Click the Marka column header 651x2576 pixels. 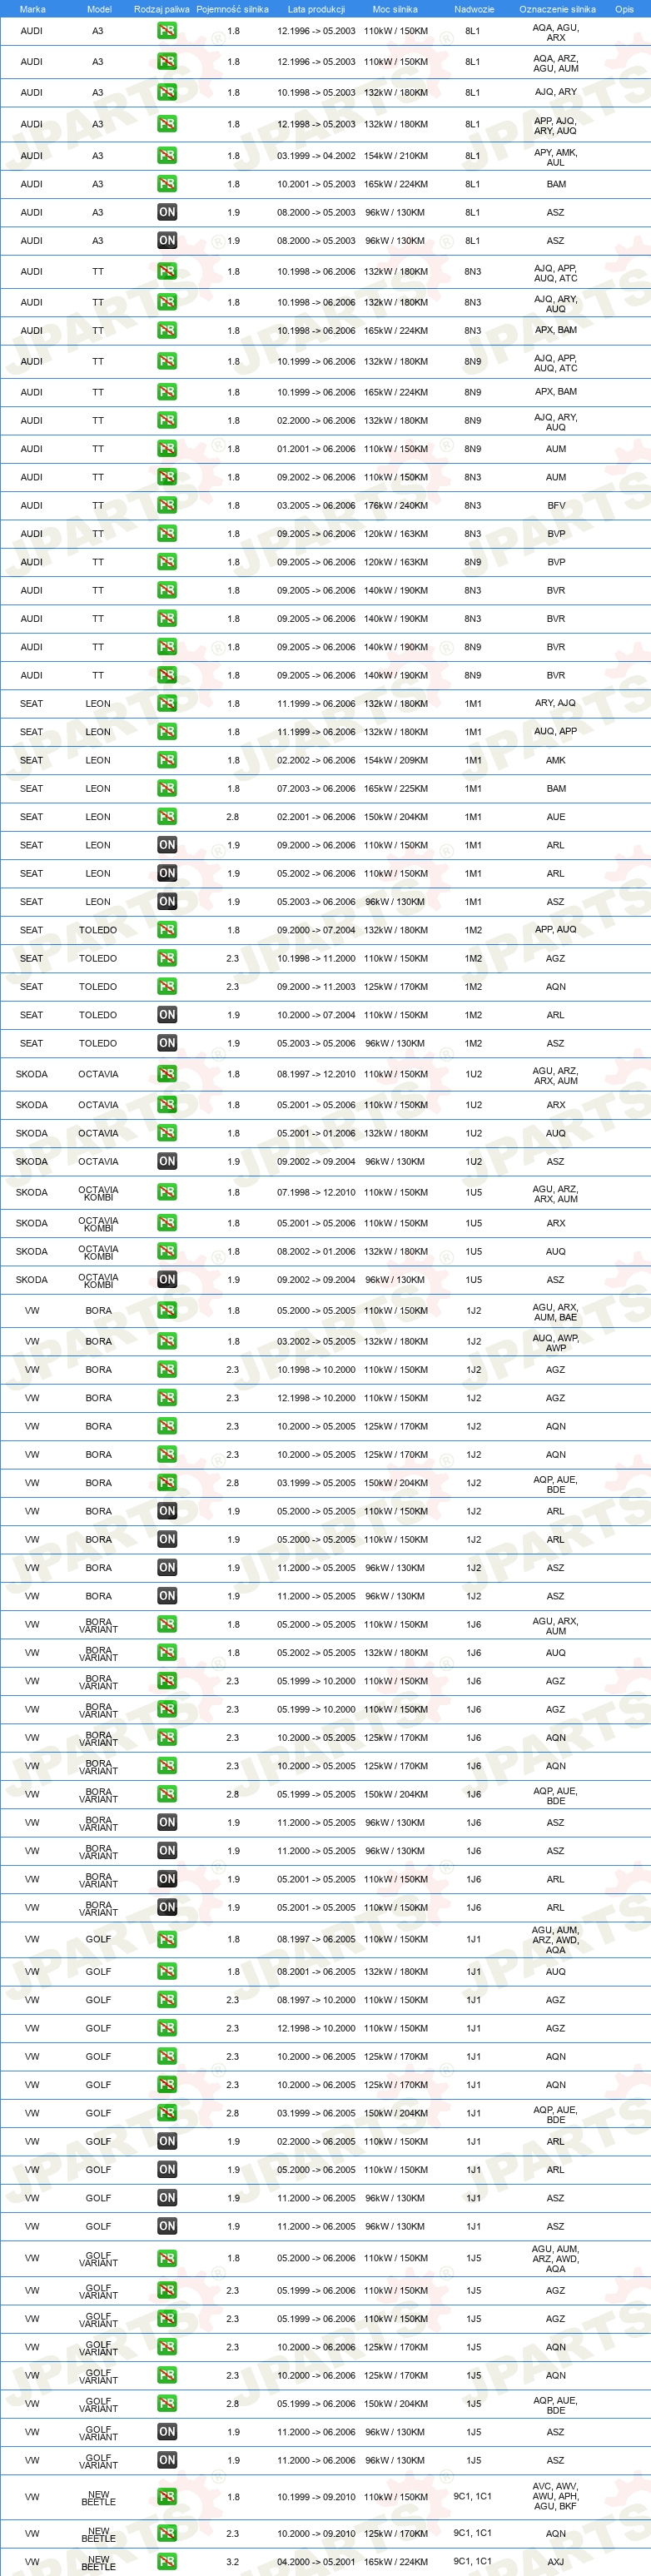coord(32,9)
